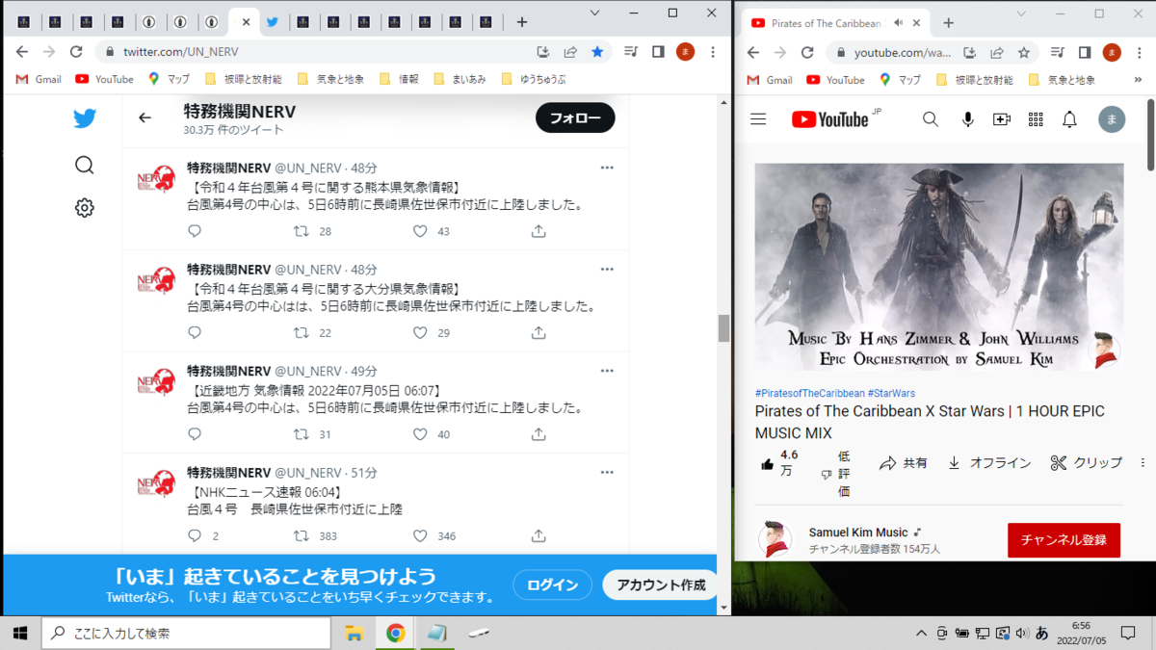
Task: Open more options for 熊本県気象情報 tweet
Action: 607,168
